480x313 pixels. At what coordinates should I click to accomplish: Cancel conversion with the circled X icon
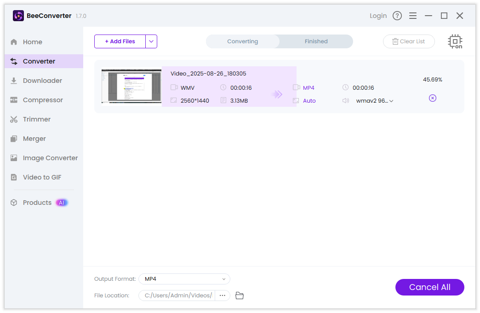(432, 98)
